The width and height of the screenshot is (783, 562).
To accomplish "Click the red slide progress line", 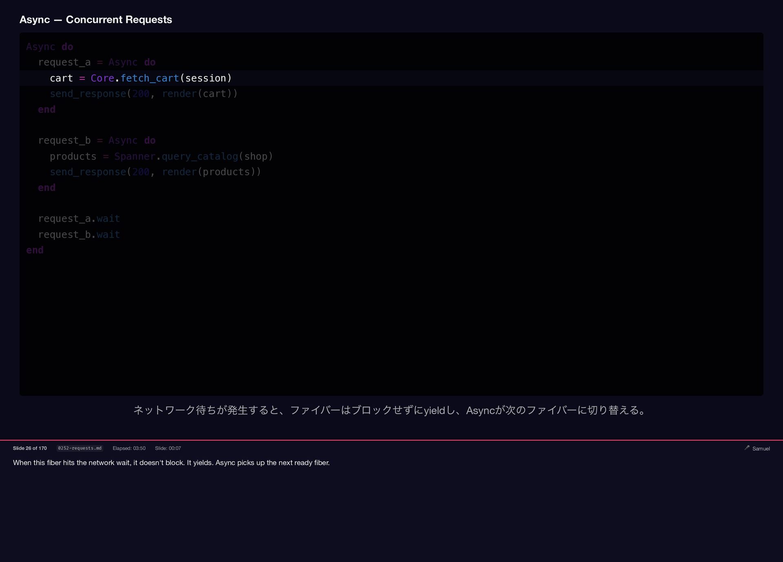I will 391,440.
